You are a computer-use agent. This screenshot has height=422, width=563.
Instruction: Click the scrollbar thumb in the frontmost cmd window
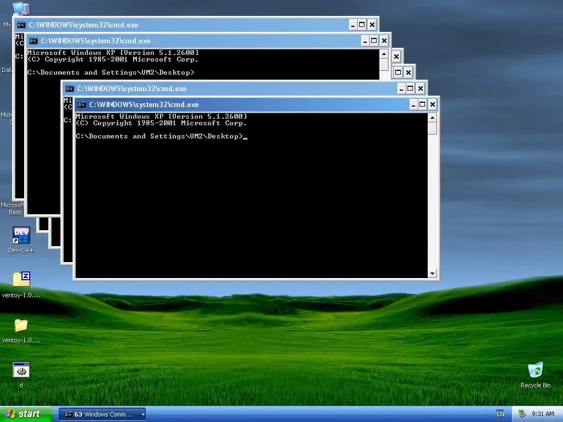(x=432, y=129)
